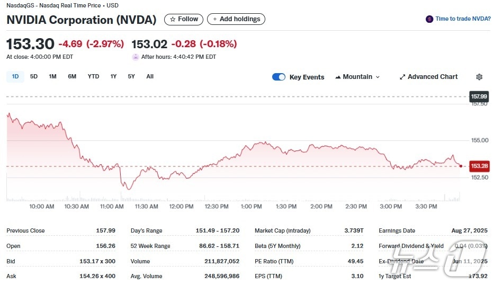Image resolution: width=493 pixels, height=284 pixels.
Task: Display the 1Y price chart
Action: pos(113,76)
